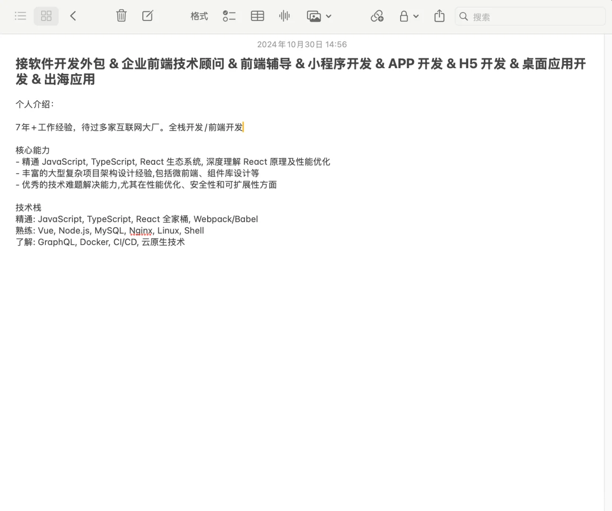Open the media insert dropdown chevron
Image resolution: width=612 pixels, height=511 pixels.
(328, 16)
